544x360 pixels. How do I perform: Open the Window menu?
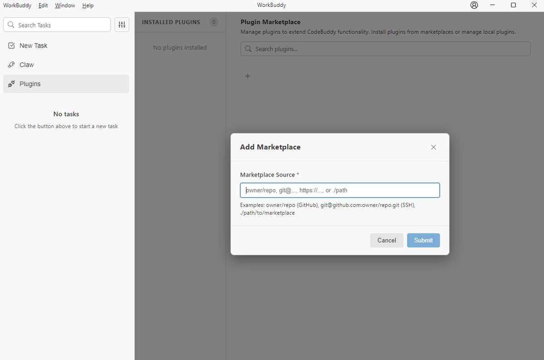[x=65, y=5]
